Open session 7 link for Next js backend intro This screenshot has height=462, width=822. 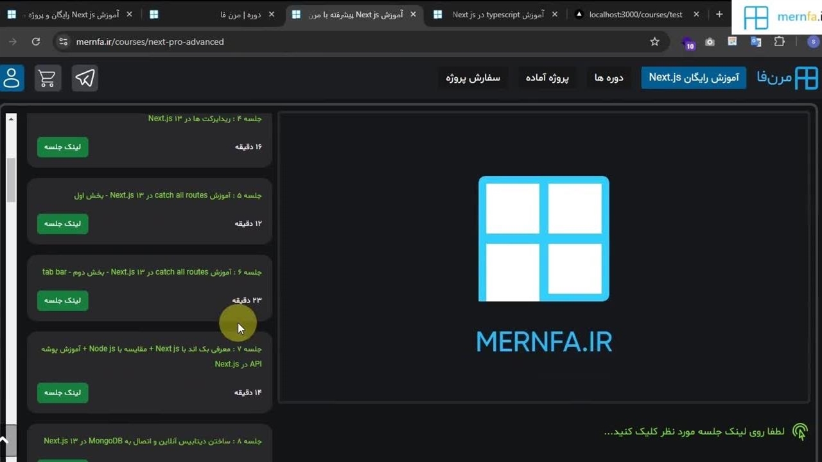(x=62, y=393)
